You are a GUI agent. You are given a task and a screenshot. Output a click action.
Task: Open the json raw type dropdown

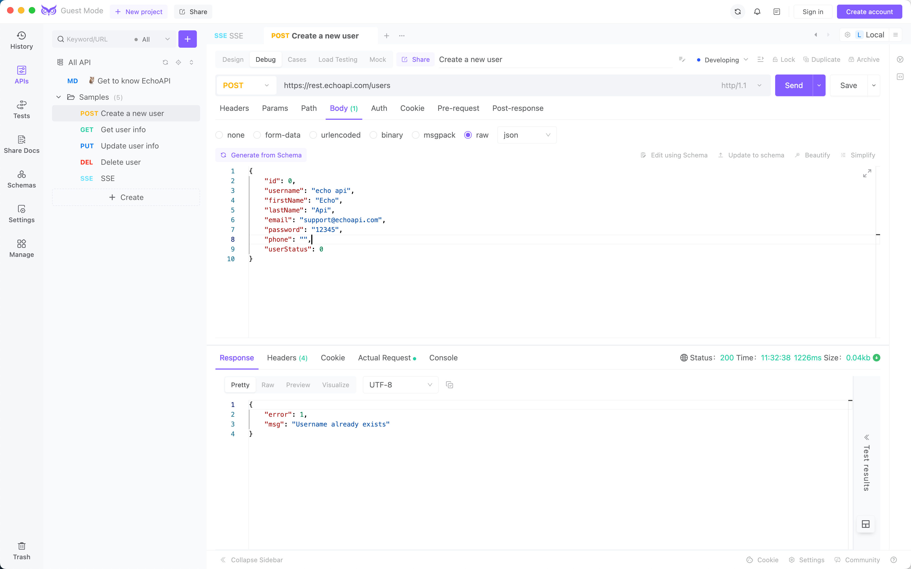[x=527, y=135]
